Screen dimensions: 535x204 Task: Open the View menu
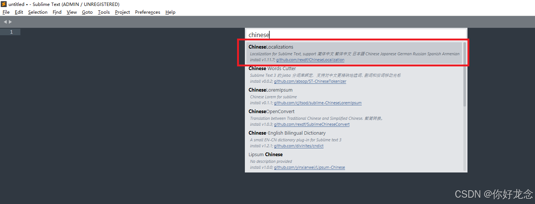point(72,12)
